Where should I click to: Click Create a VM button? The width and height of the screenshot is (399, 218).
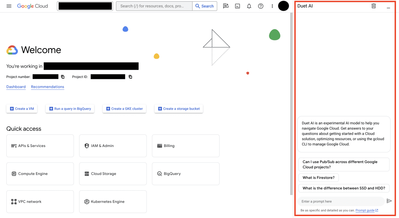point(22,109)
